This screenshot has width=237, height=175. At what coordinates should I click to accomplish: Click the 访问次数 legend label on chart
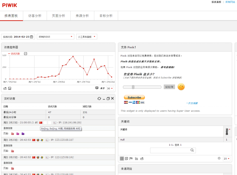click(x=15, y=54)
